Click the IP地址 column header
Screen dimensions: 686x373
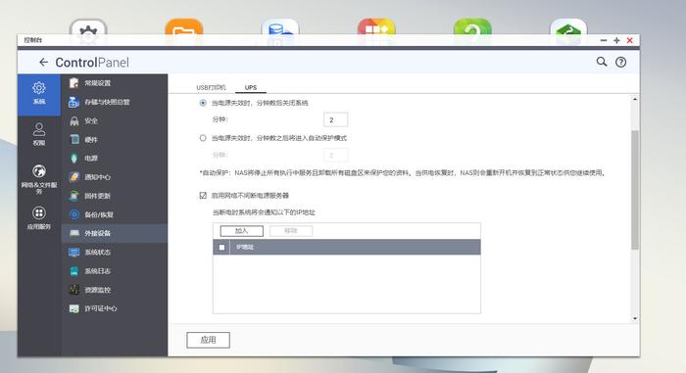[x=355, y=247]
